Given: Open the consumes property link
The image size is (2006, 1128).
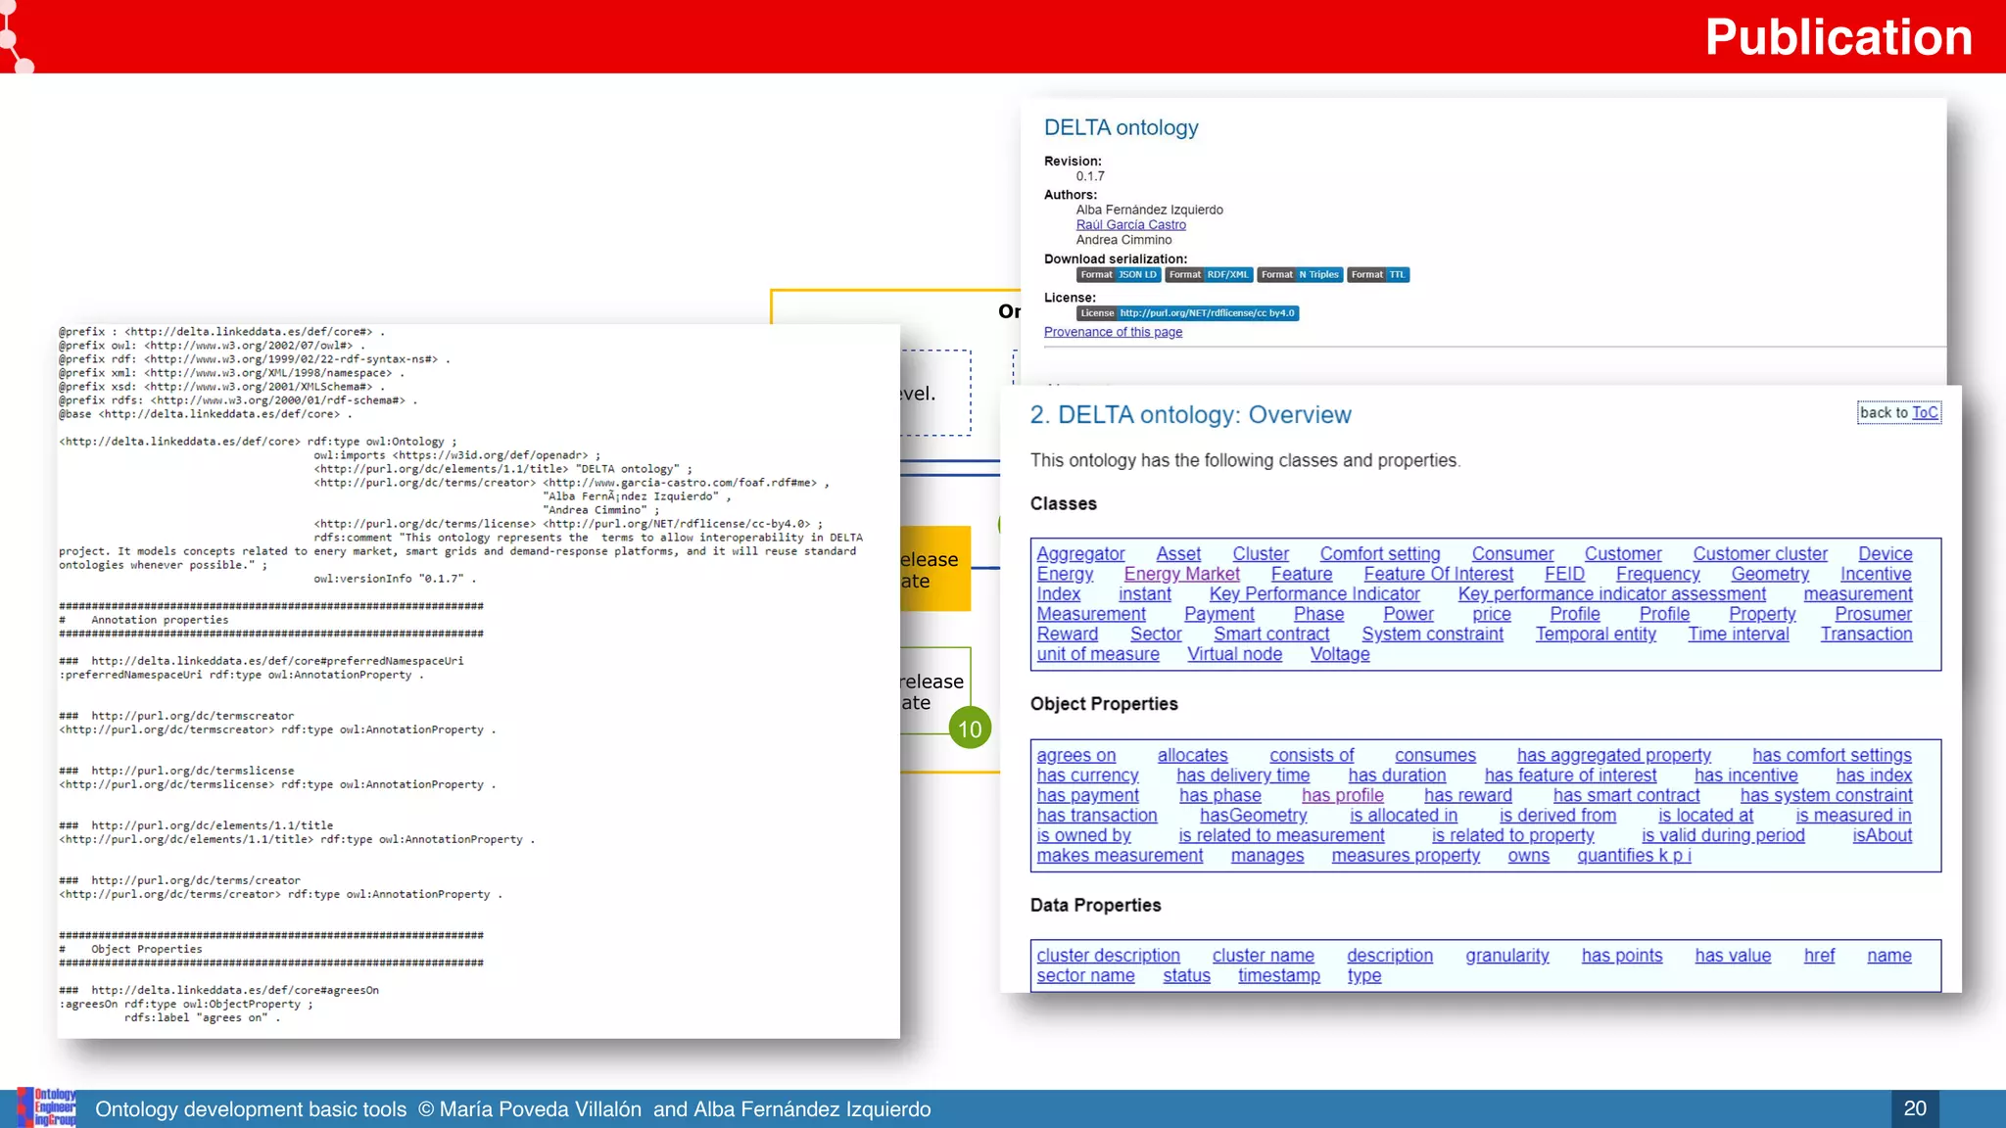Looking at the screenshot, I should (1435, 756).
